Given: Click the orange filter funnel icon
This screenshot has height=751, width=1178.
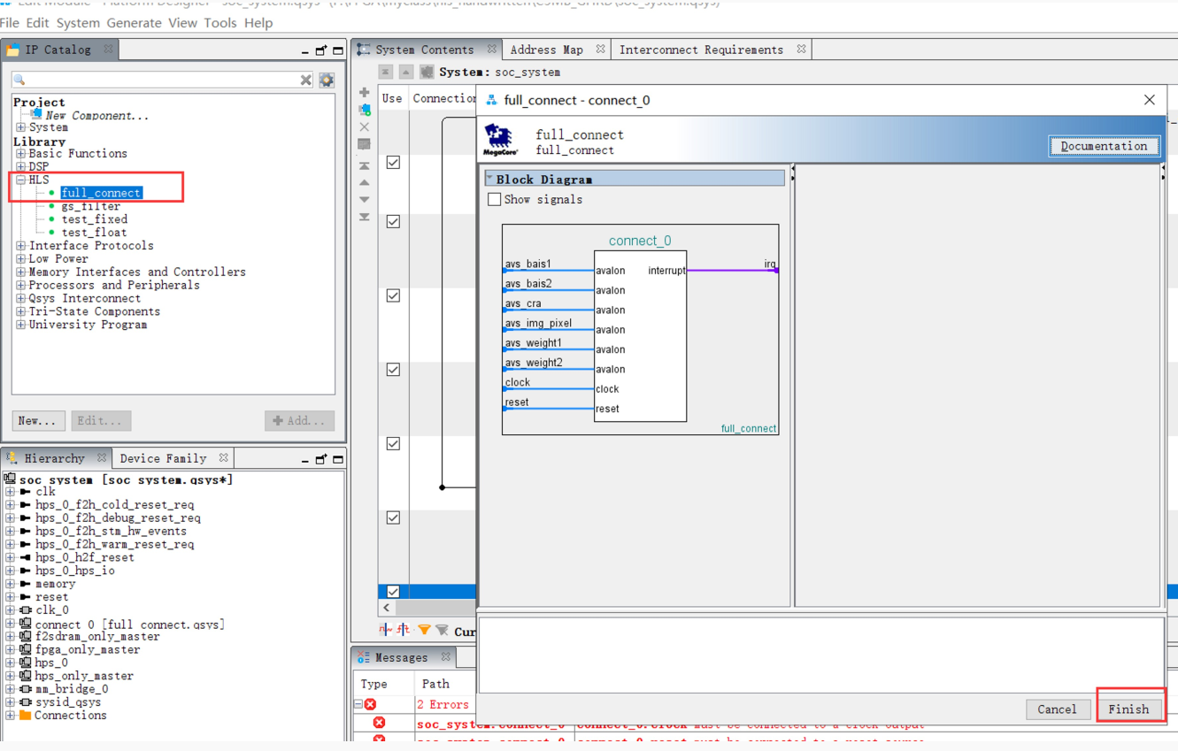Looking at the screenshot, I should point(424,630).
